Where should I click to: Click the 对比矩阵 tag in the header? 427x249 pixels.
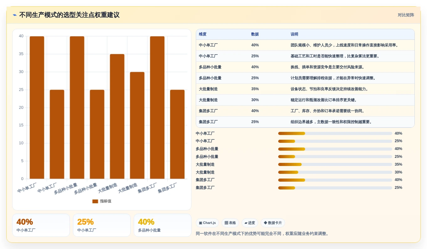click(406, 15)
